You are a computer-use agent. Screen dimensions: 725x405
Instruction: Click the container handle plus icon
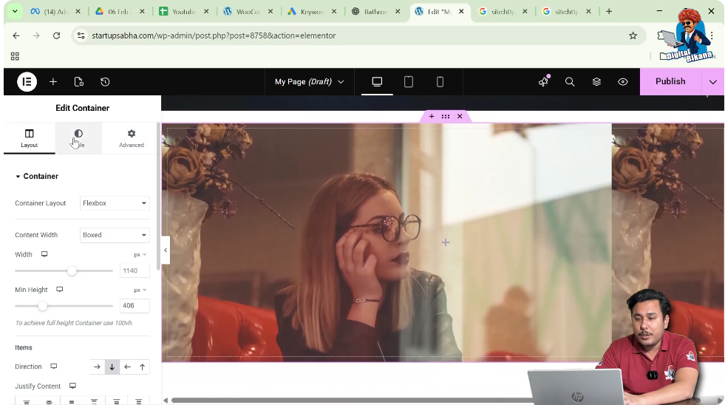pos(432,117)
